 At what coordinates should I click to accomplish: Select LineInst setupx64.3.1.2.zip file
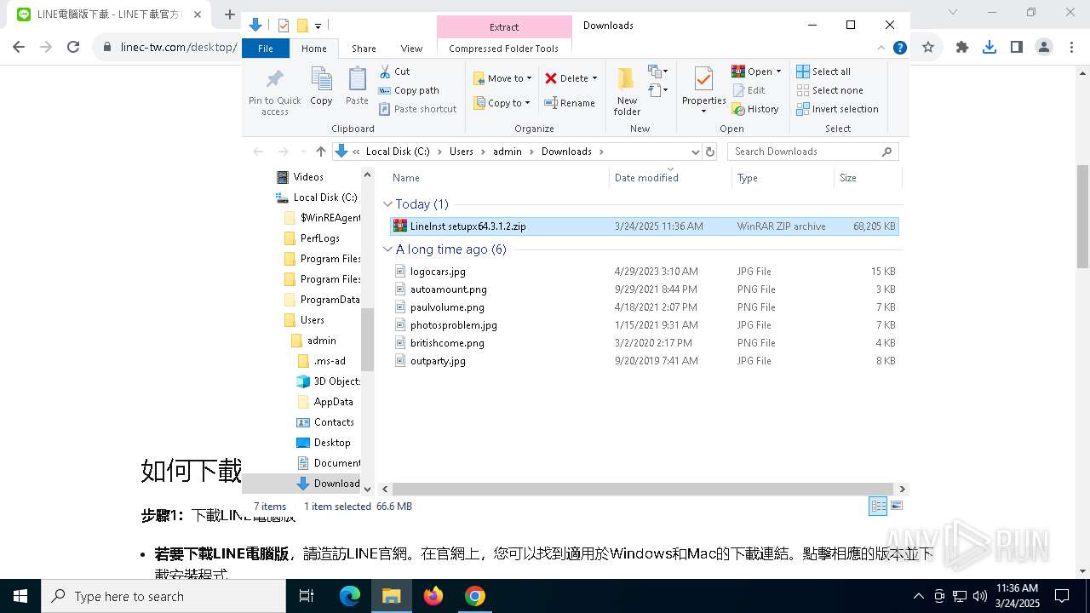coord(644,226)
